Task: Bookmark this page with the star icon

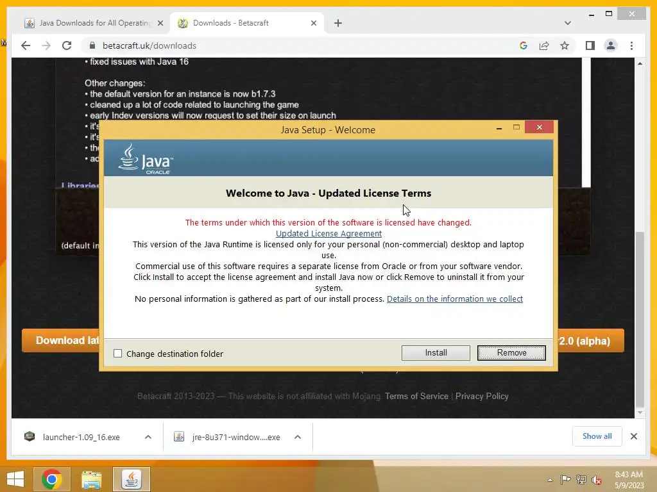Action: coord(565,45)
